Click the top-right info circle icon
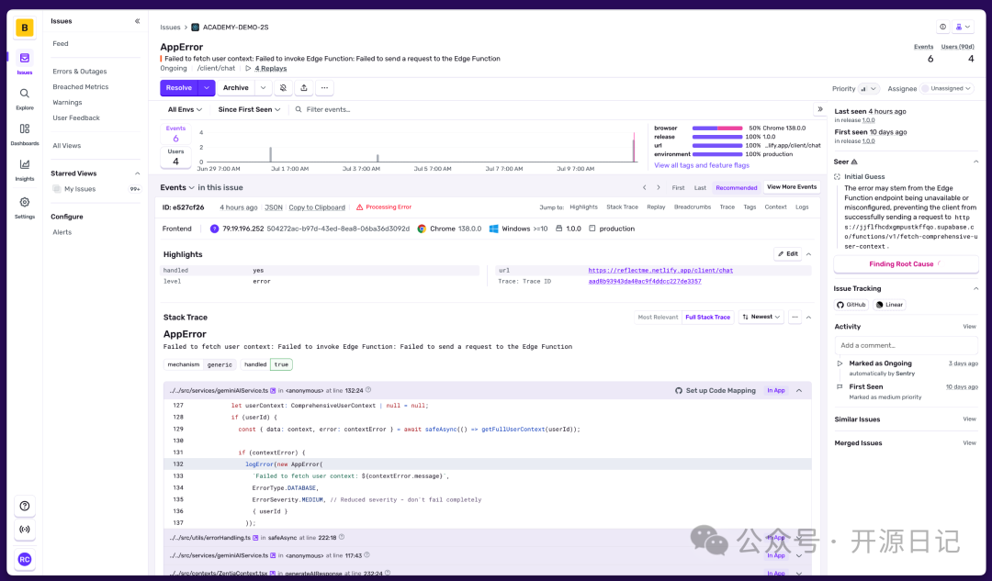Viewport: 992px width, 581px height. (942, 27)
